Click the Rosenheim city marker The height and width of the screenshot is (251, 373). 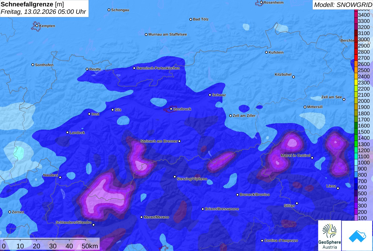click(261, 2)
